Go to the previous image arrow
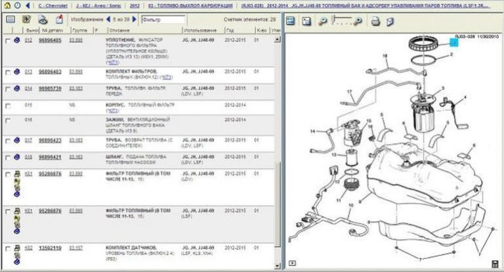Image resolution: width=504 pixels, height=272 pixels. click(109, 20)
